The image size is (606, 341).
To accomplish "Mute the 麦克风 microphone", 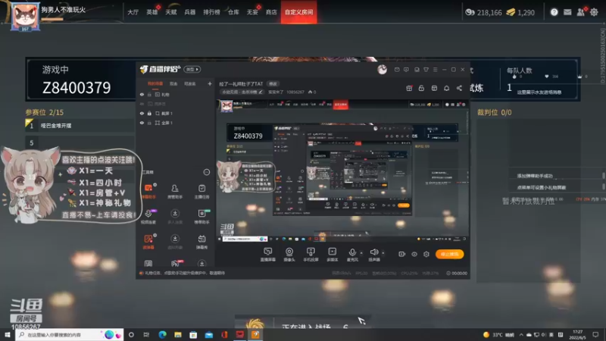I will 352,255.
